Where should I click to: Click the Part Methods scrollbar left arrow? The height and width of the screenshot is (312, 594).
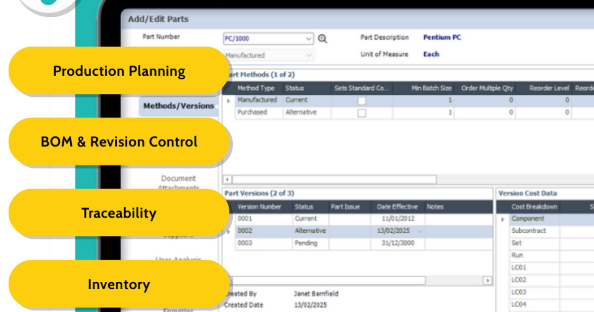click(228, 179)
